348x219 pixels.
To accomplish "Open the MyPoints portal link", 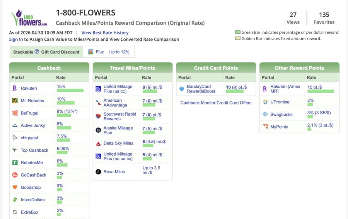I will click(x=279, y=127).
